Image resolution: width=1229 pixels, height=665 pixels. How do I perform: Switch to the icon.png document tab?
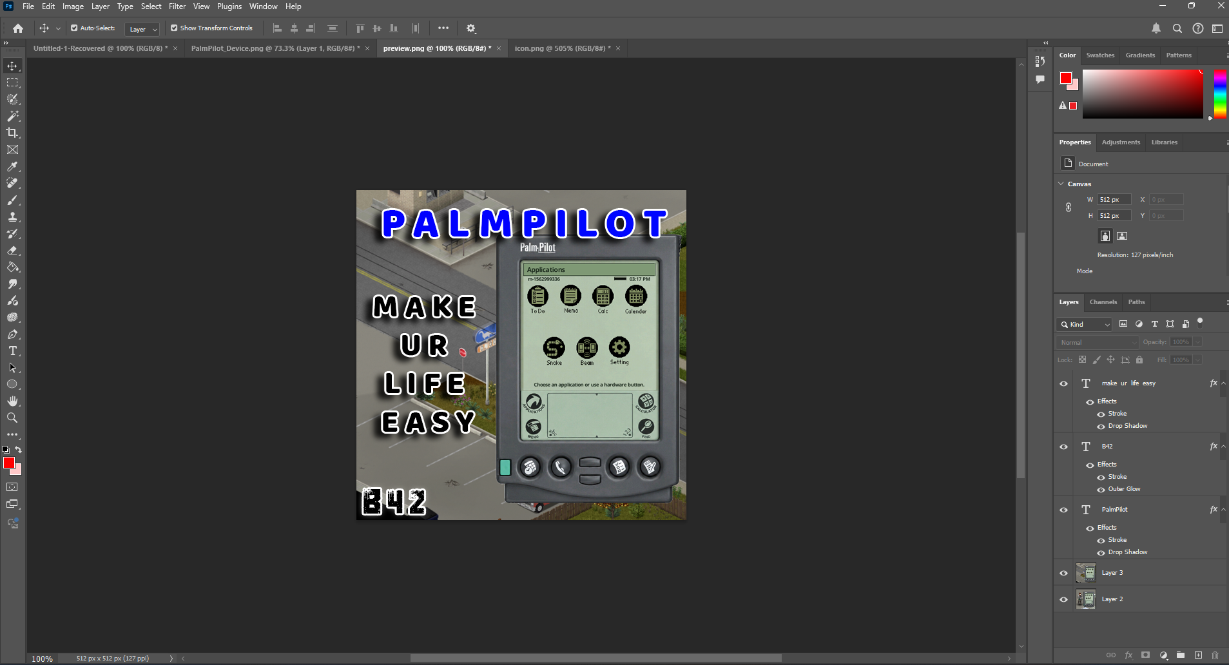563,48
